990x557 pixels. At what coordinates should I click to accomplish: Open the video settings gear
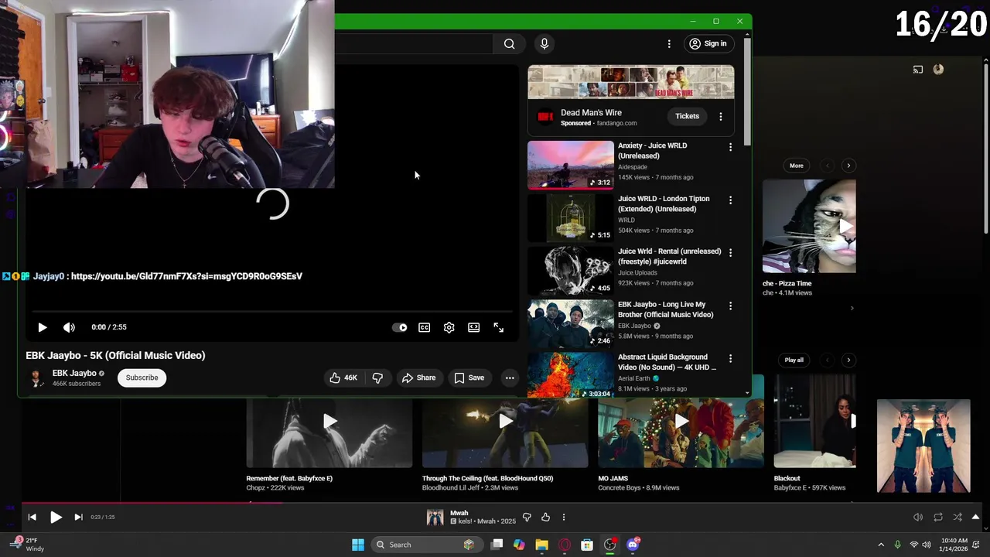pyautogui.click(x=449, y=327)
